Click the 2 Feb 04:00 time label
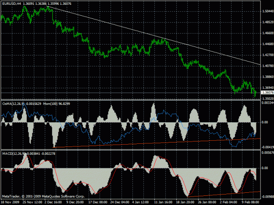Viewport: 274px width, 205px height. coord(228,202)
